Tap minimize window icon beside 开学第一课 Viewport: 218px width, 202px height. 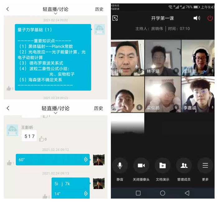[x=115, y=18]
